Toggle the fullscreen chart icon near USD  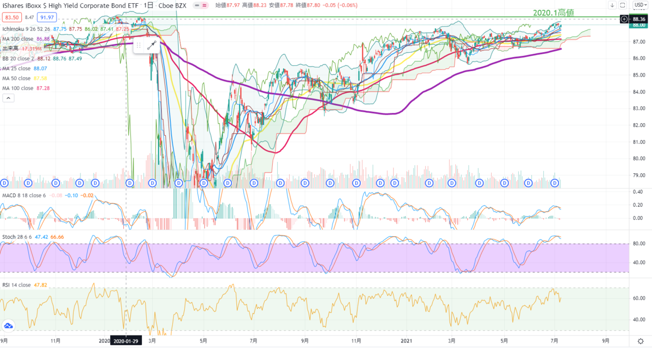click(623, 5)
